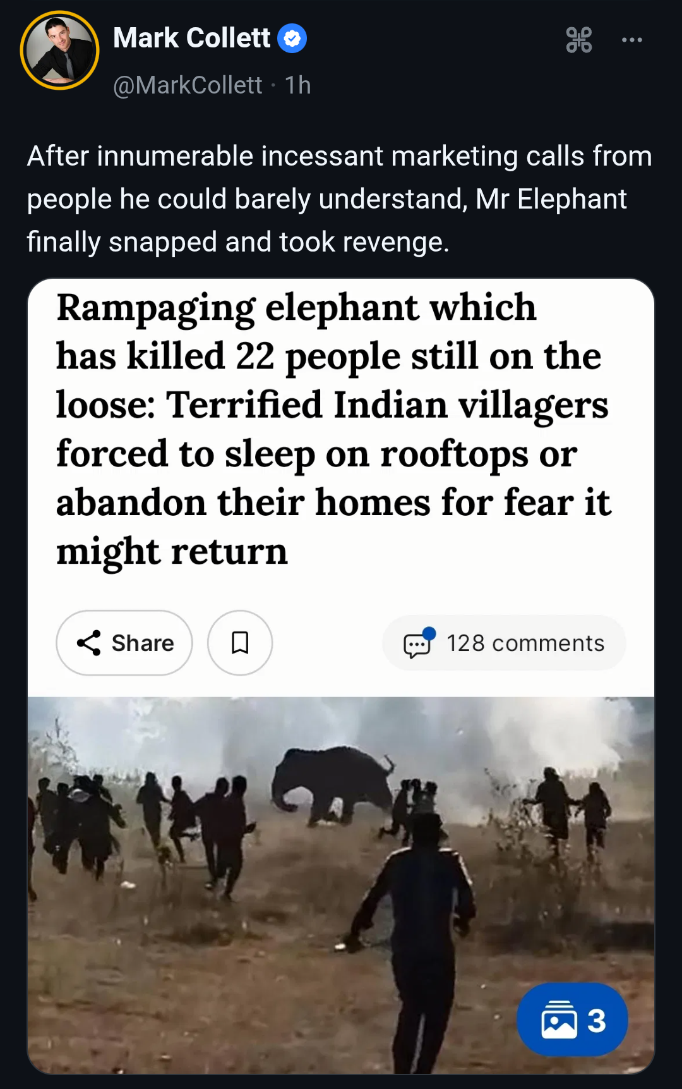The image size is (682, 1089).
Task: Click the post text about Mr Elephant
Action: pyautogui.click(x=339, y=199)
